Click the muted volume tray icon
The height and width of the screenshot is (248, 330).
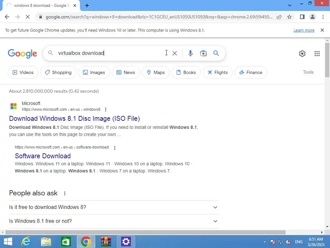(x=288, y=242)
